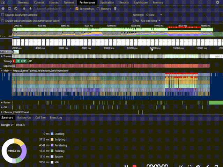Enable the Memory checkbox
Viewport: 223px width, 167px height.
point(98,9)
